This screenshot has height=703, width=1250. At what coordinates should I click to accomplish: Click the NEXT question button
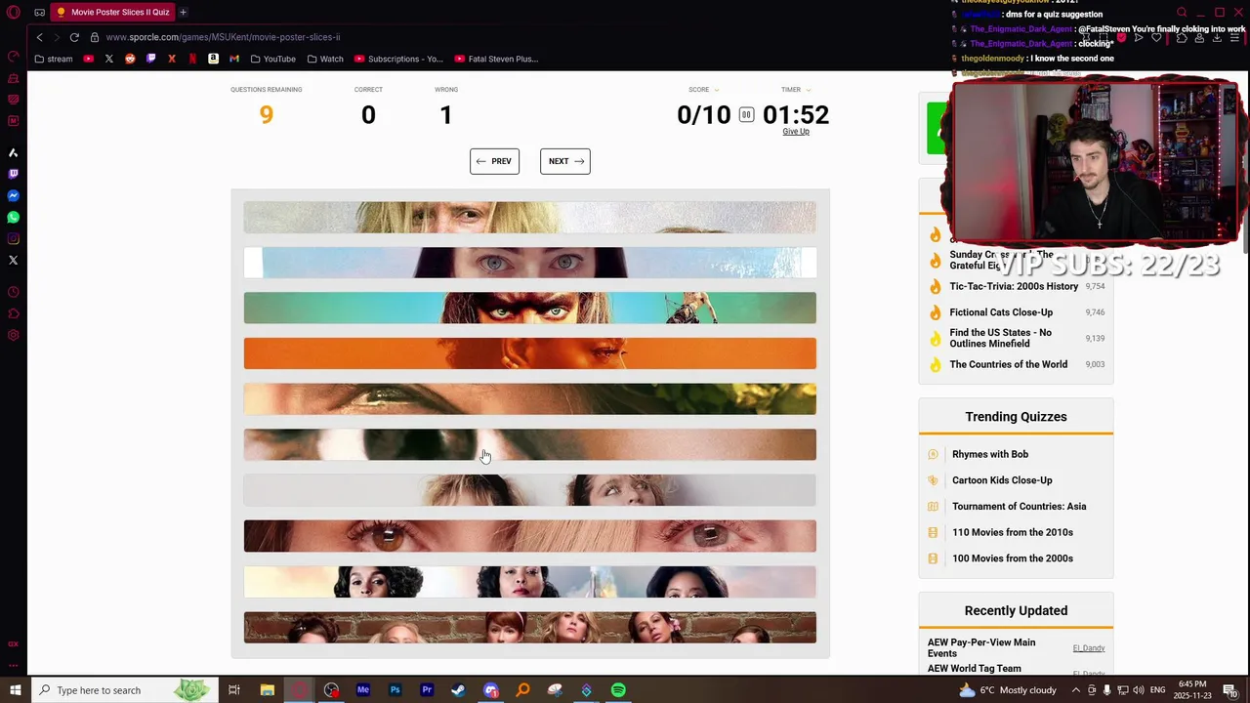pos(565,161)
